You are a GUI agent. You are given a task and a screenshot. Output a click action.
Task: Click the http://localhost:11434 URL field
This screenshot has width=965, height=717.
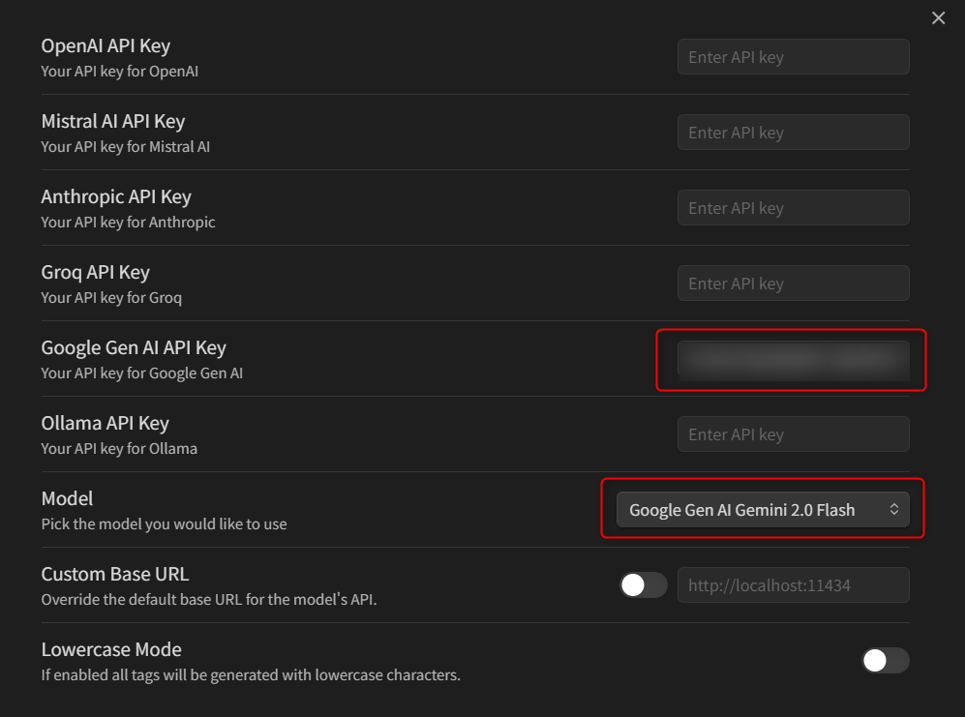click(x=794, y=585)
